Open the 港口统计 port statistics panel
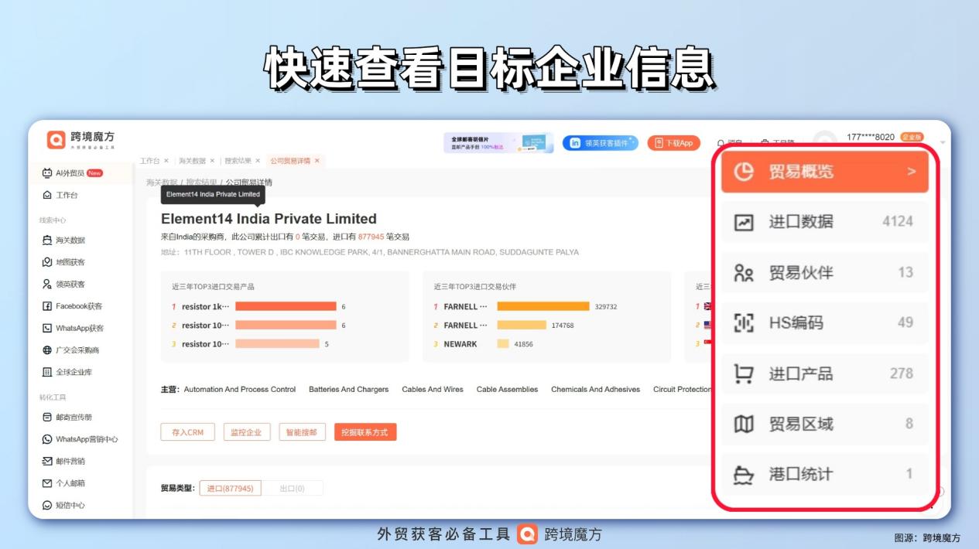Viewport: 979px width, 549px height. (824, 475)
